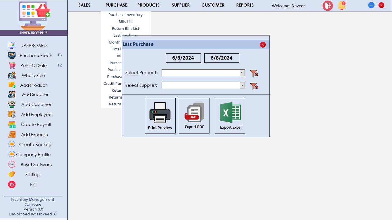The height and width of the screenshot is (220, 392).
Task: Click the Inventory Plus logo image
Action: click(34, 16)
